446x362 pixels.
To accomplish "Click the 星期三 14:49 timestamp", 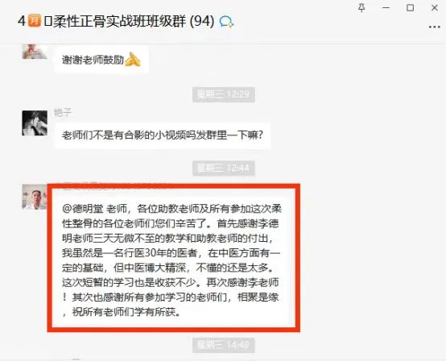I will coord(223,345).
